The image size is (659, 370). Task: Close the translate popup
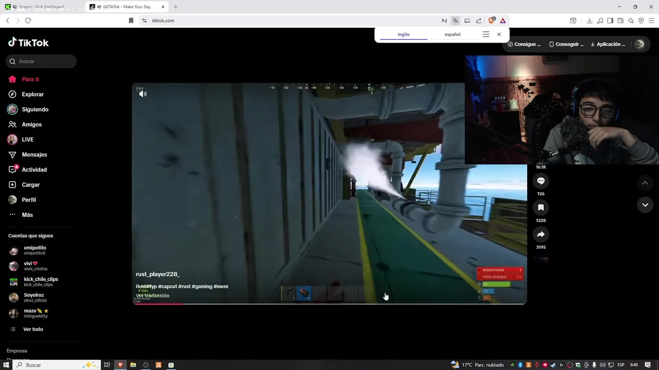(x=499, y=34)
